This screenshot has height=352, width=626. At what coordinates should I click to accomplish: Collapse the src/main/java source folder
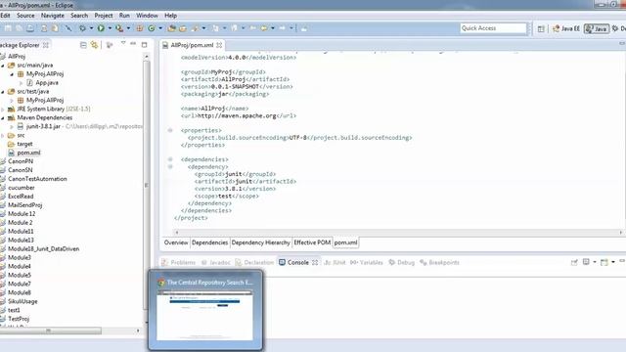[x=3, y=66]
